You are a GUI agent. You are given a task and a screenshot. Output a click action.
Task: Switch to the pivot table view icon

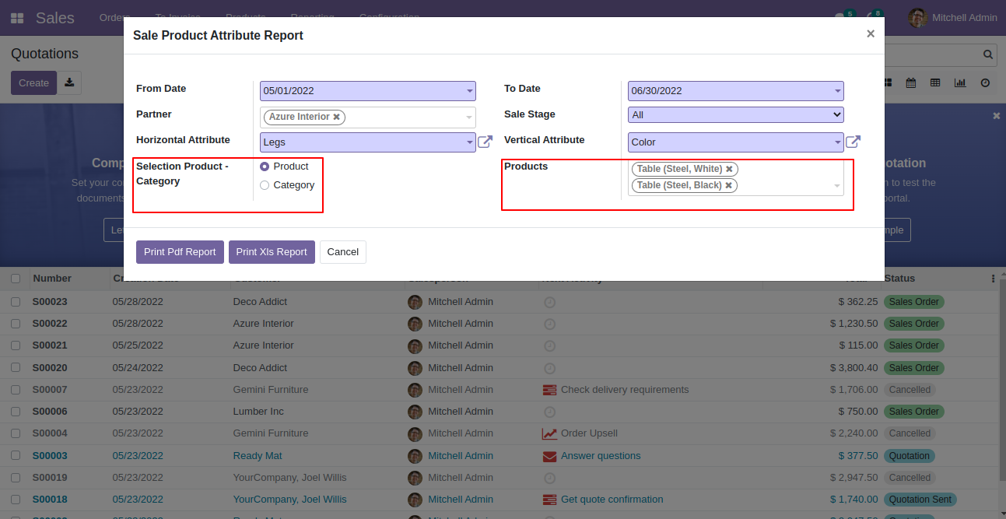click(935, 82)
